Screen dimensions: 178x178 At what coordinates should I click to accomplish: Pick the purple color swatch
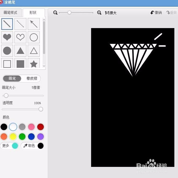pos(41,137)
